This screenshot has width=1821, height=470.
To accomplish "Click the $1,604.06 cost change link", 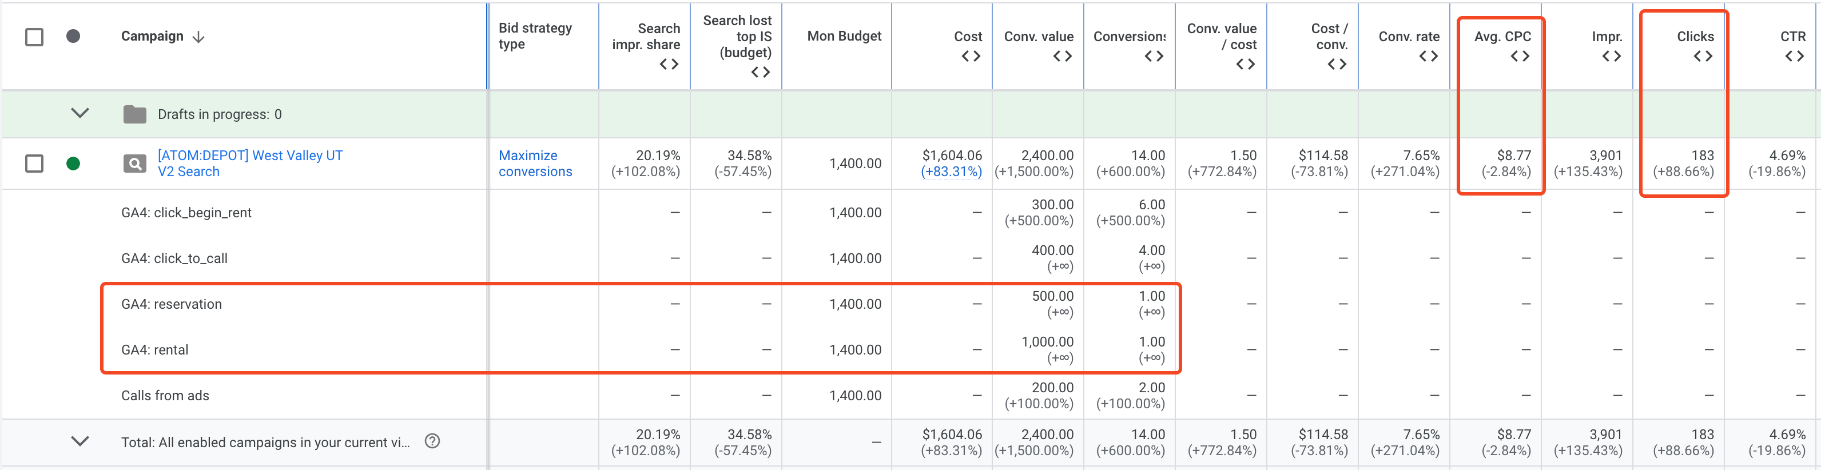I will (x=951, y=172).
